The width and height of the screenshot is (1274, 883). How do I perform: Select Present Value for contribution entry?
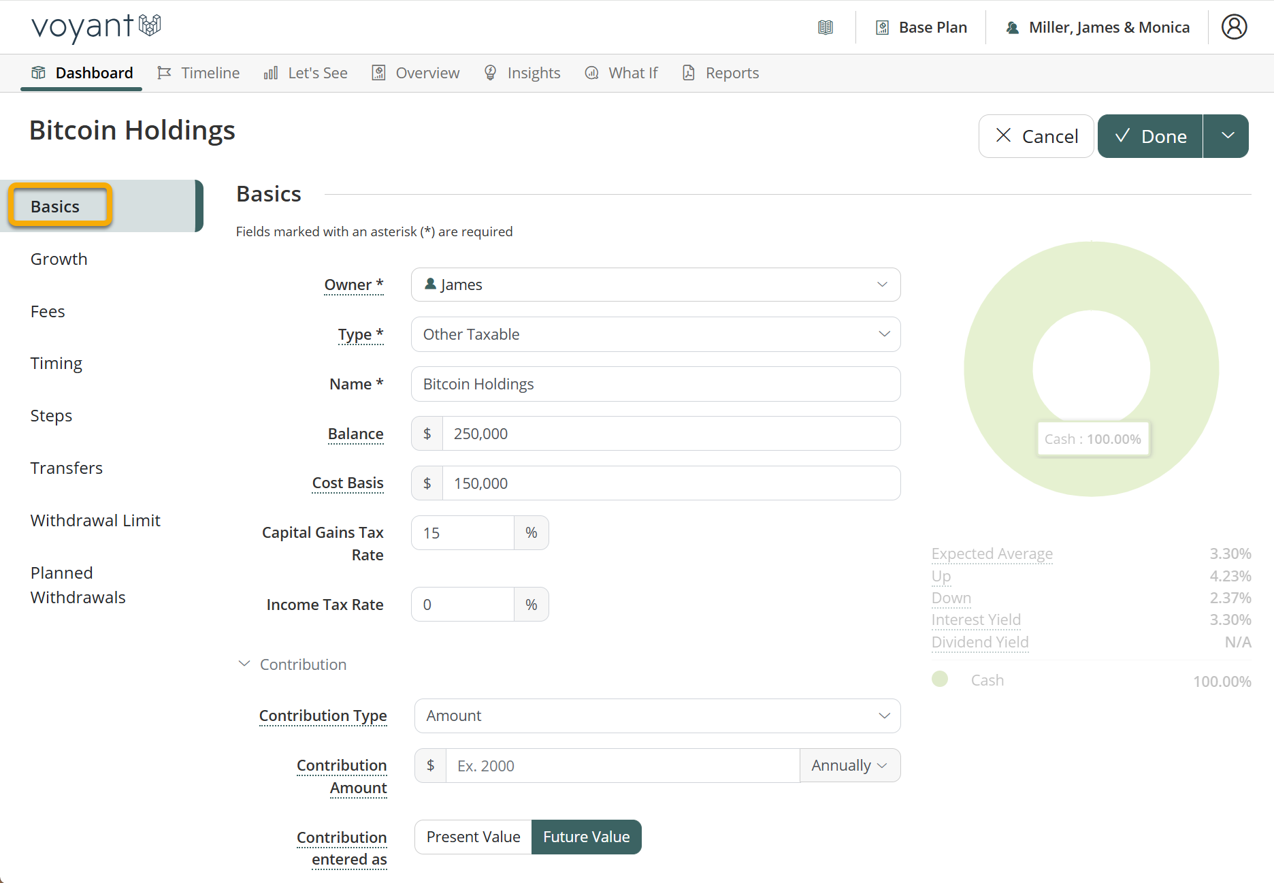pyautogui.click(x=473, y=837)
